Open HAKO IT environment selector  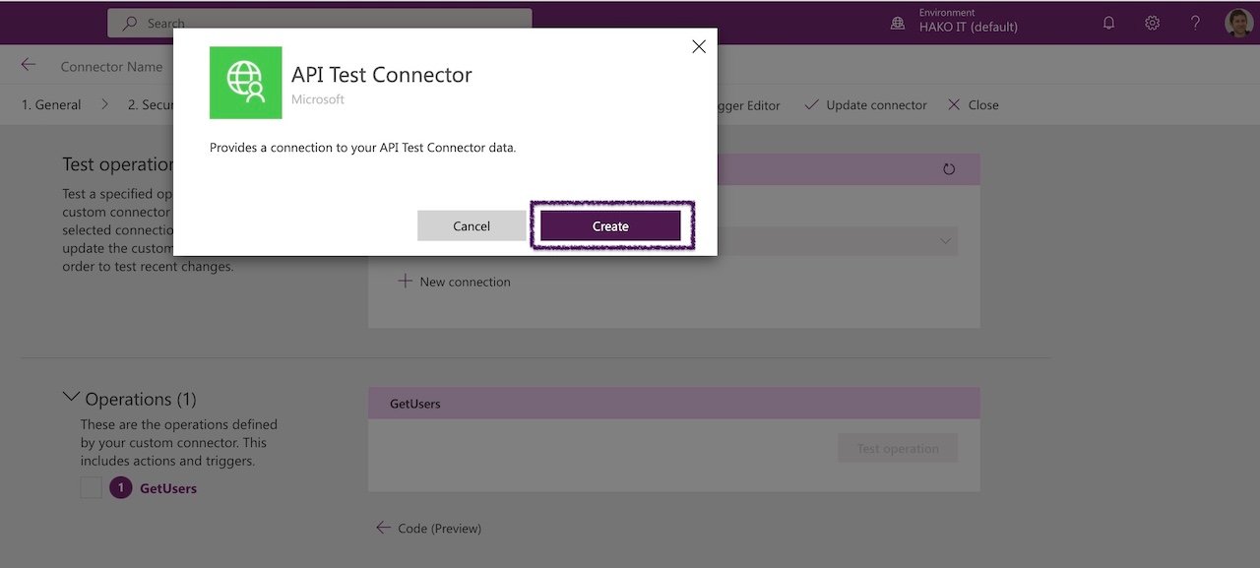(x=968, y=21)
